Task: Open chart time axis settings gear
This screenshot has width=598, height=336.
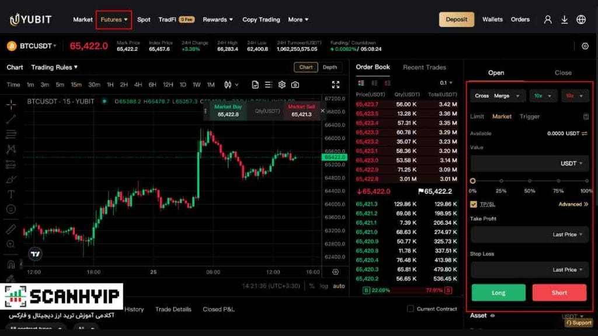Action: 335,272
